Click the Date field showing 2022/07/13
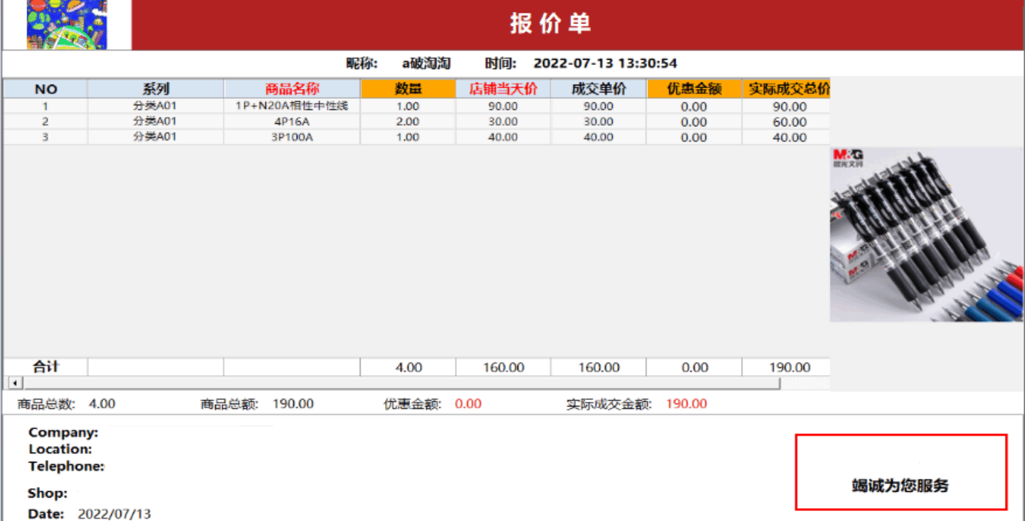The image size is (1025, 521). [114, 514]
